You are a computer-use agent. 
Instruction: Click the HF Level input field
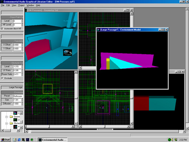17,25
